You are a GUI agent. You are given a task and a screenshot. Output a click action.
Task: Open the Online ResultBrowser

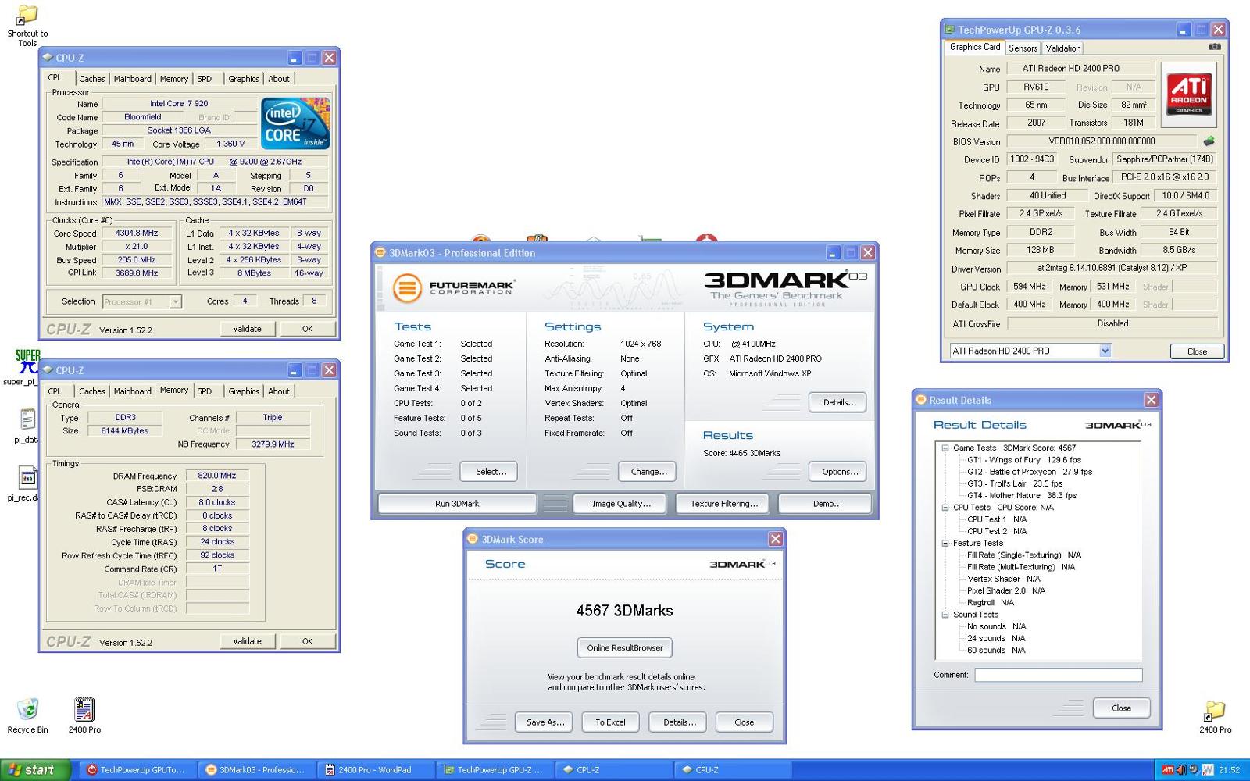624,647
